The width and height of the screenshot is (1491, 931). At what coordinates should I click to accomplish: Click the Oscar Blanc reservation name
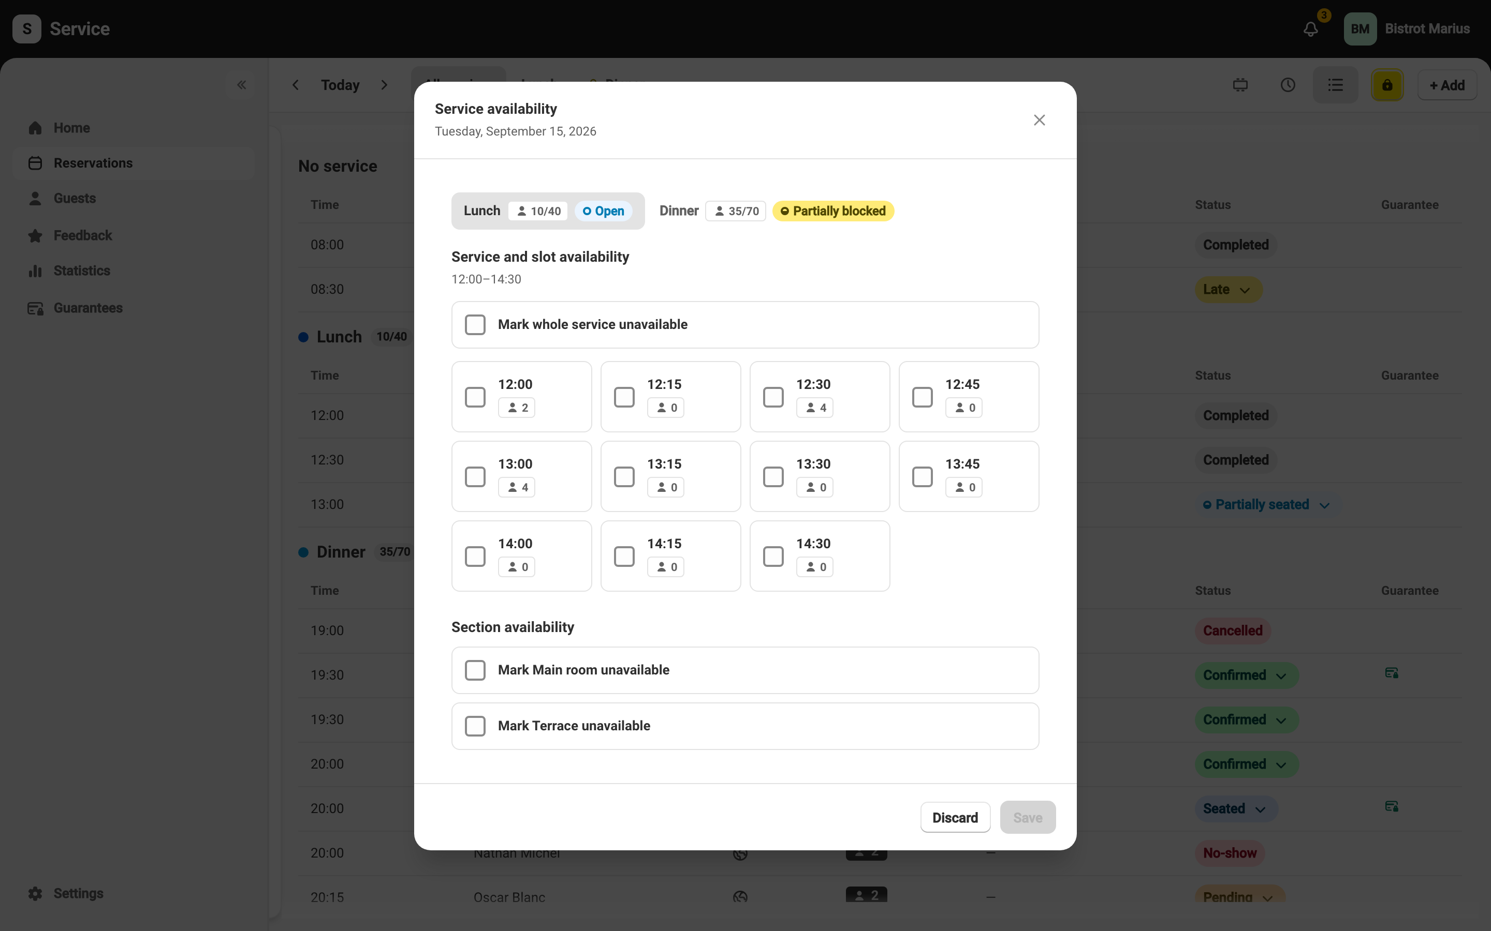pos(509,897)
